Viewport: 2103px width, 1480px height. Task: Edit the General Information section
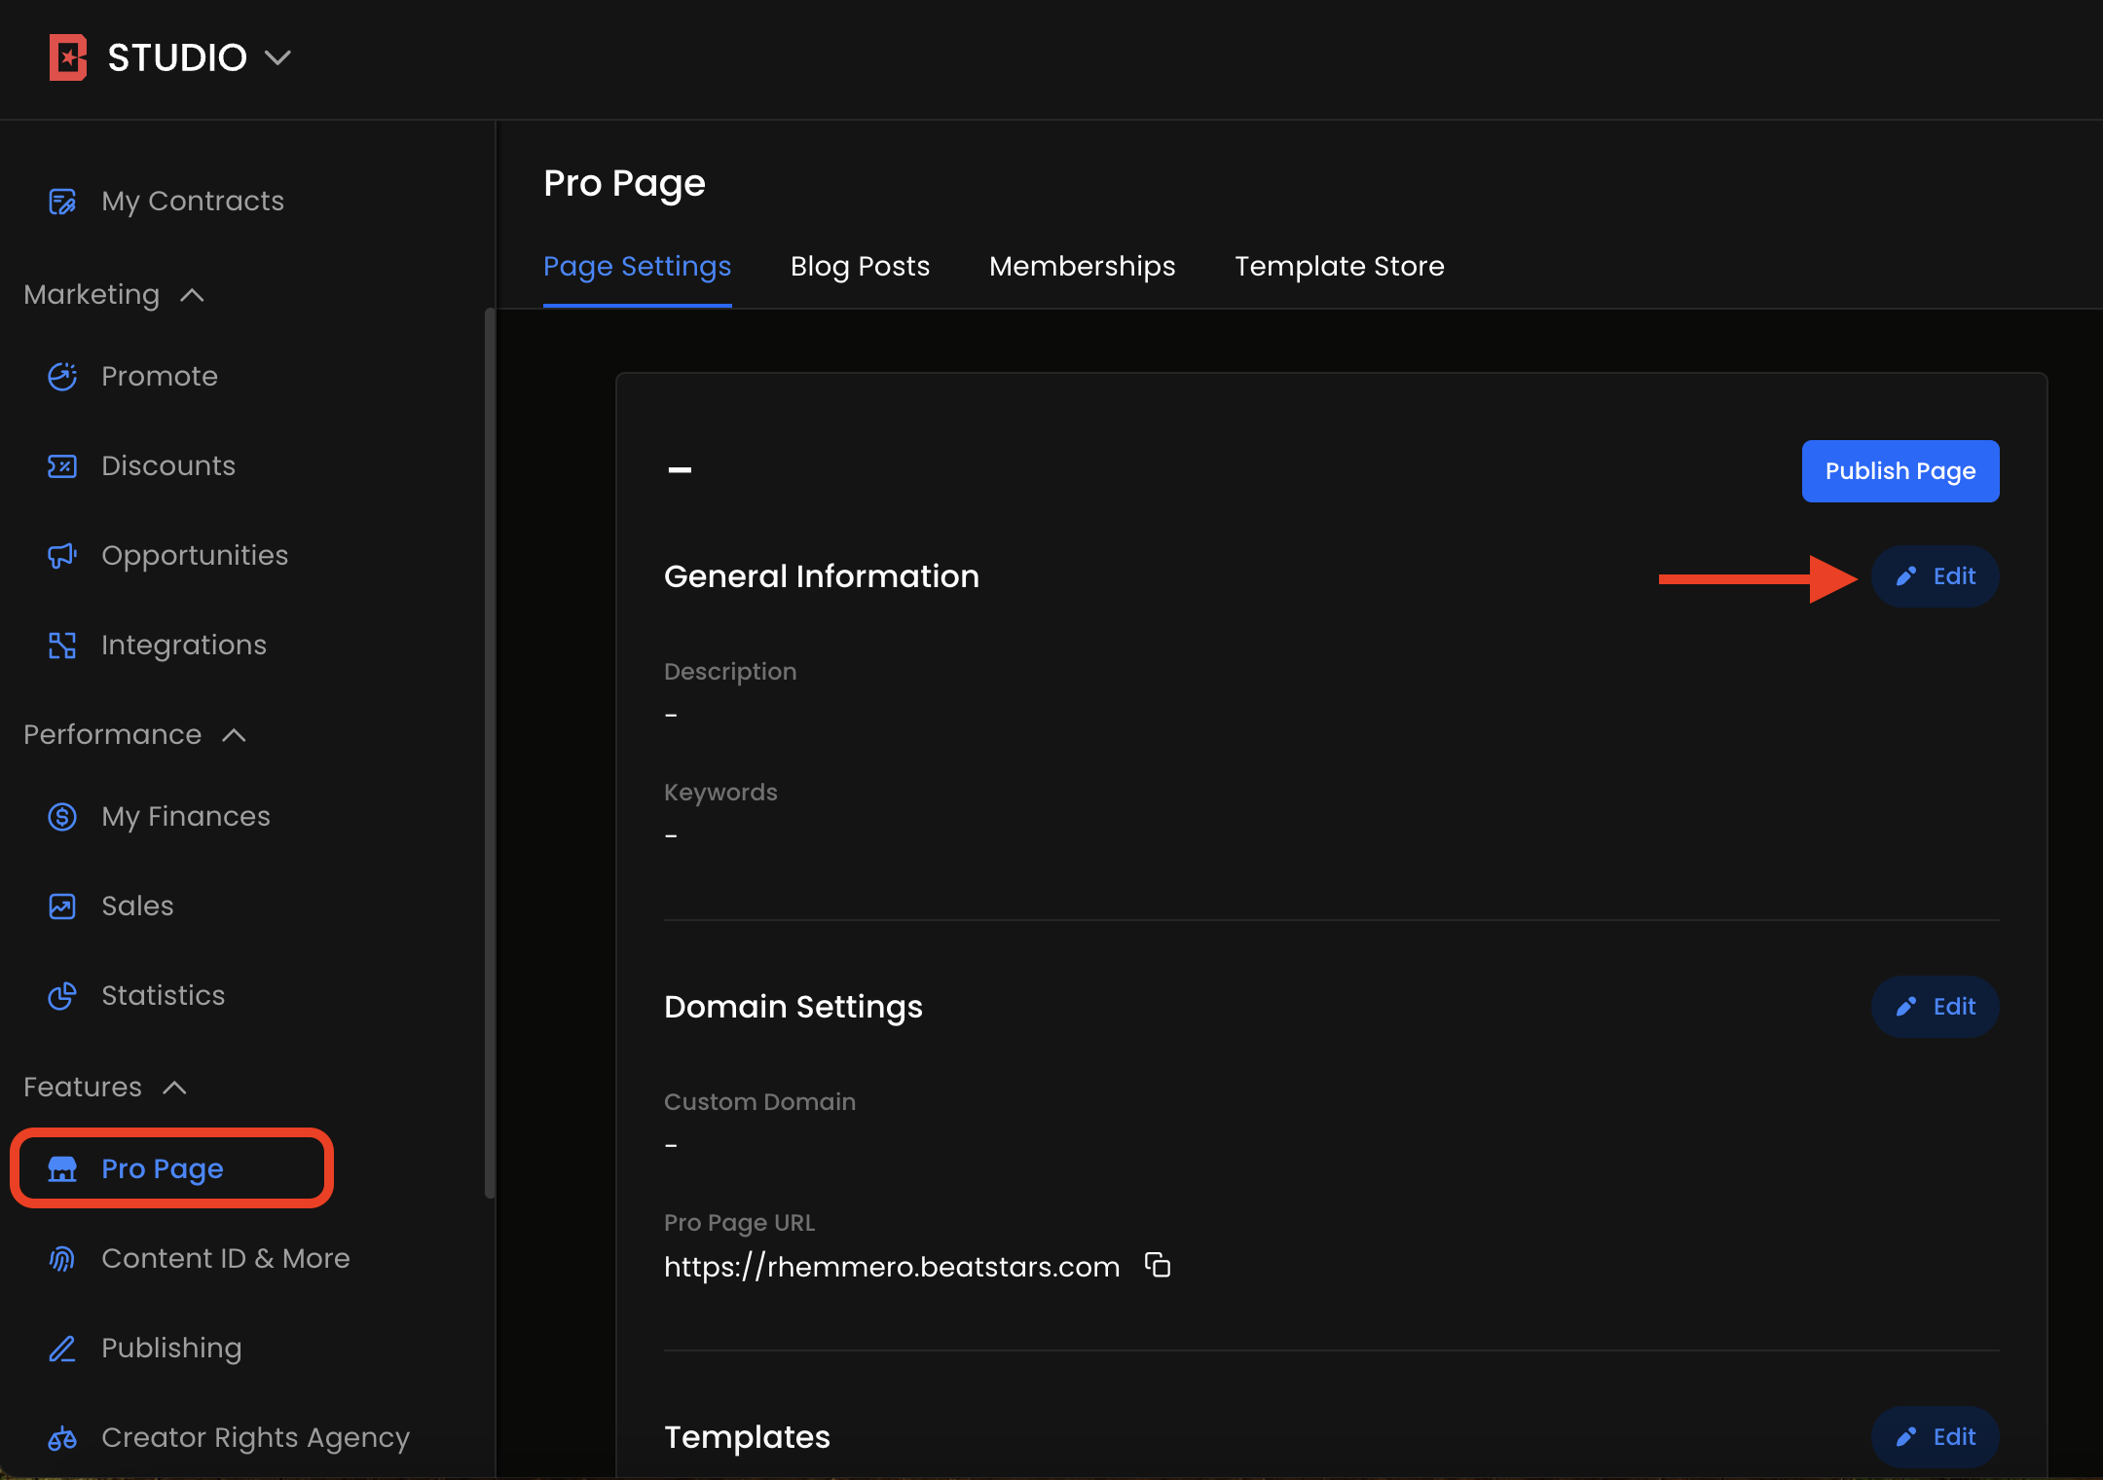pos(1935,576)
